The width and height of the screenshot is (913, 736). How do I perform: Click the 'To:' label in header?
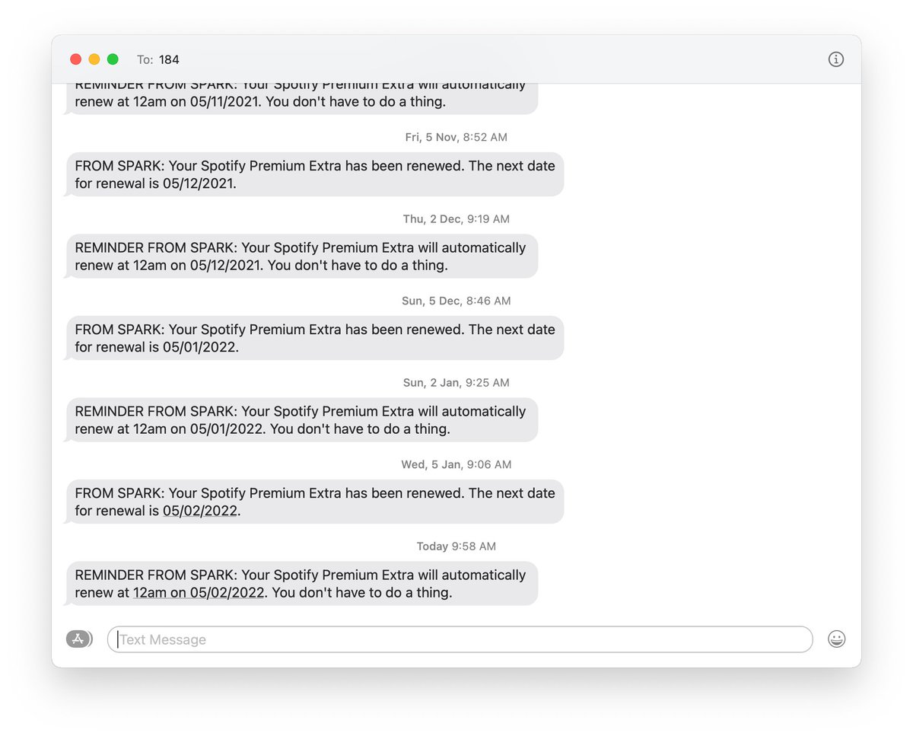[x=145, y=59]
